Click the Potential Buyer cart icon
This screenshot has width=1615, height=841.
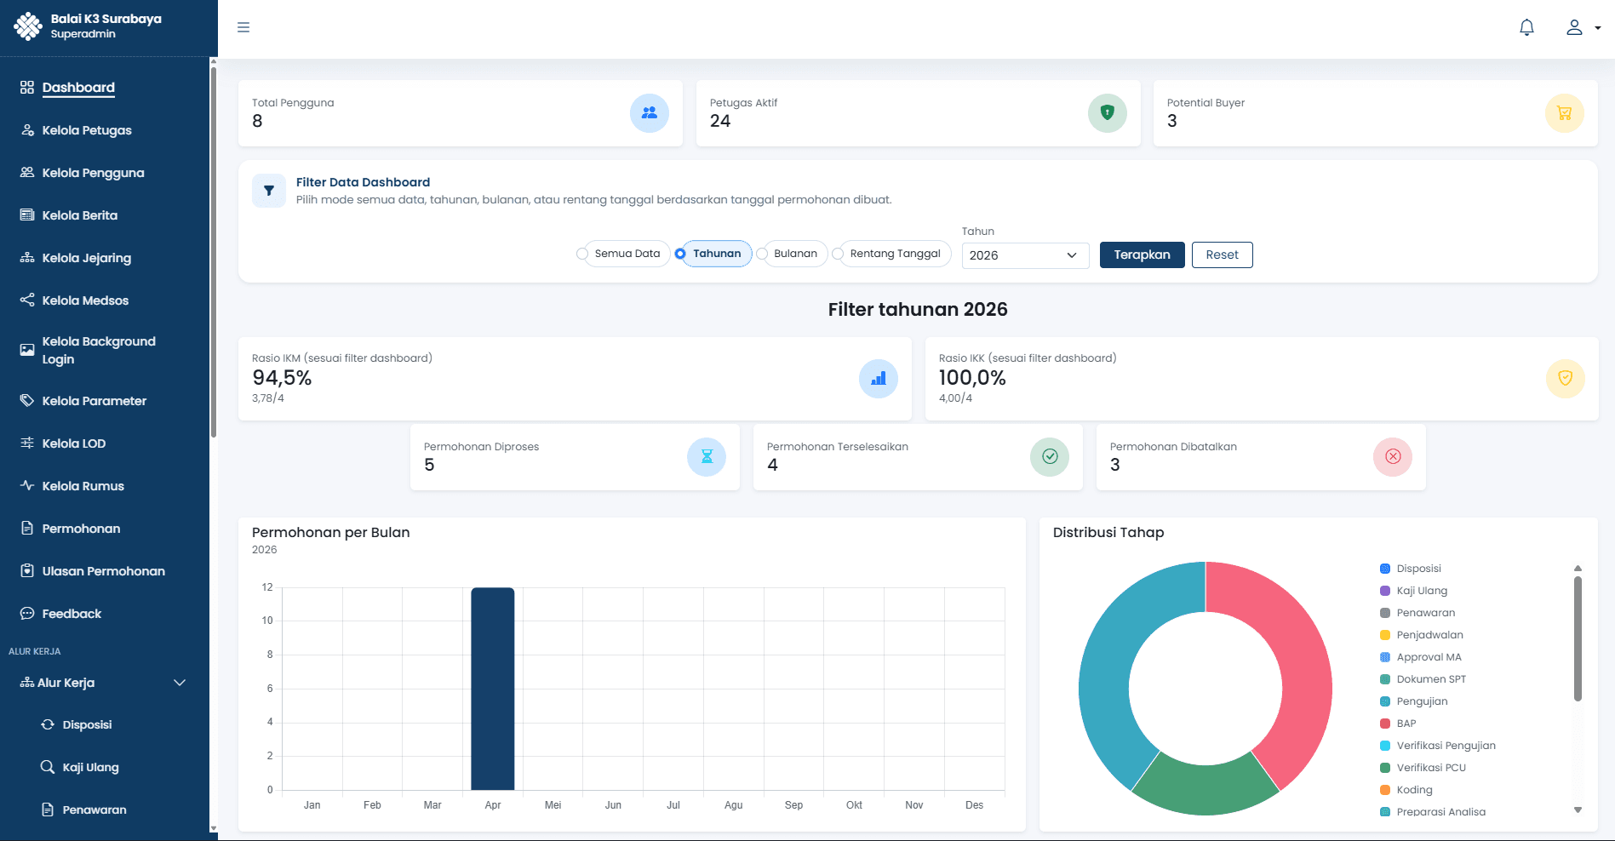(1564, 112)
